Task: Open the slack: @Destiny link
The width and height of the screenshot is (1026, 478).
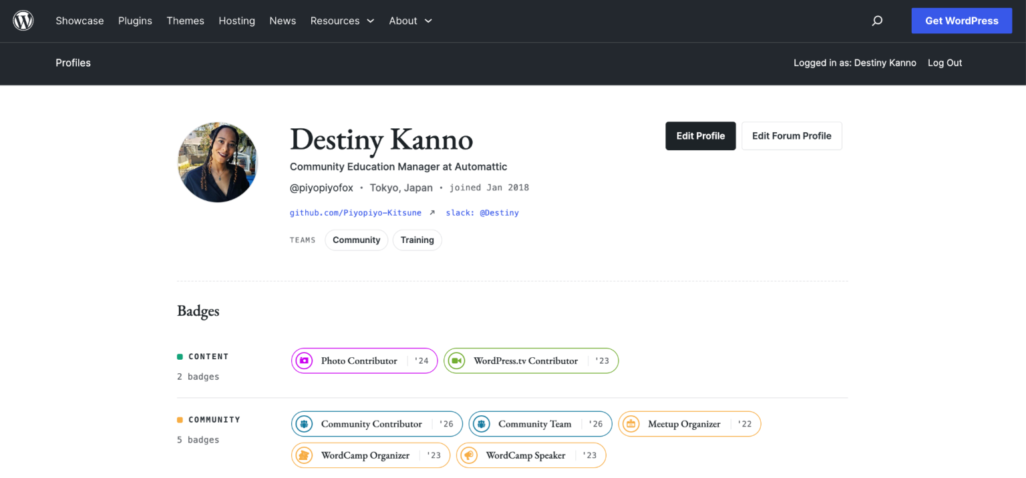Action: (482, 213)
